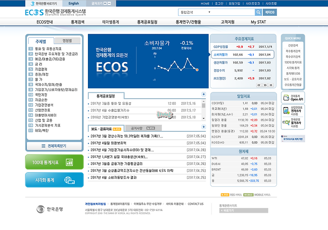The height and width of the screenshot is (230, 328).
Task: Click the orange RSS badge on 보도·공표자료
Action: coord(117,129)
